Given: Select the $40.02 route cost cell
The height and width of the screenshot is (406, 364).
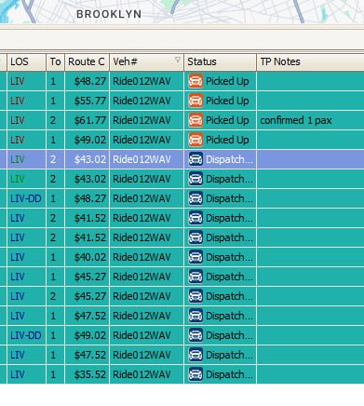Looking at the screenshot, I should [87, 257].
